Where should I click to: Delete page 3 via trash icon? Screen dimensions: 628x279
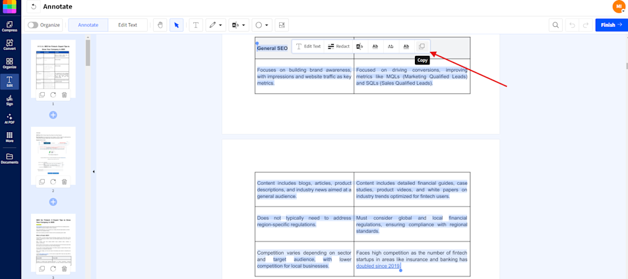pos(64,268)
